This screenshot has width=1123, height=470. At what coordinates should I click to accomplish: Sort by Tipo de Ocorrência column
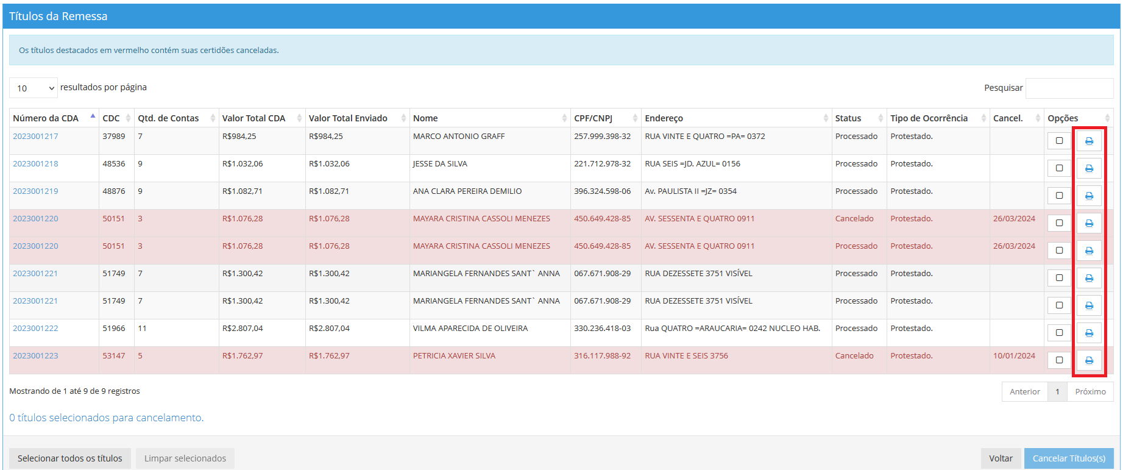pos(929,118)
